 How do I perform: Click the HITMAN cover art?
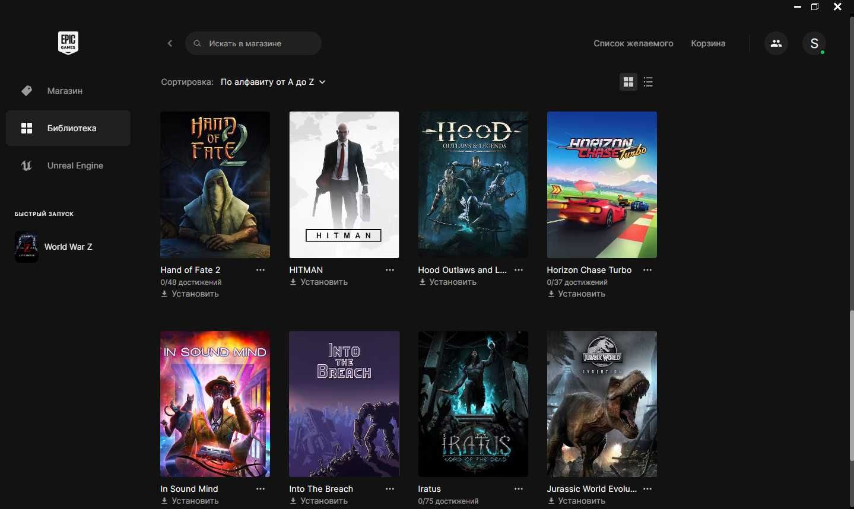(344, 184)
